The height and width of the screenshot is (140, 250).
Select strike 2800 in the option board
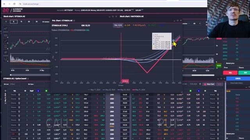coord(112,112)
